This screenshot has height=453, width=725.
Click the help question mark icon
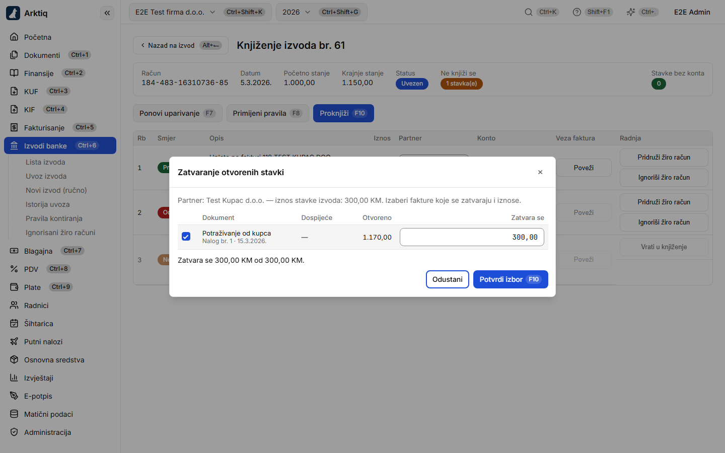click(x=577, y=12)
